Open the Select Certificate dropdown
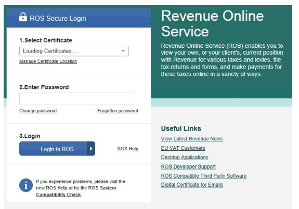The width and height of the screenshot is (299, 209). [x=74, y=51]
